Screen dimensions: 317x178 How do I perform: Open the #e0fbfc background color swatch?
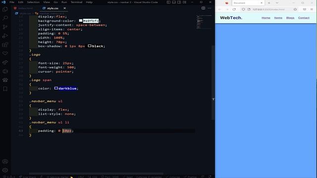81,21
